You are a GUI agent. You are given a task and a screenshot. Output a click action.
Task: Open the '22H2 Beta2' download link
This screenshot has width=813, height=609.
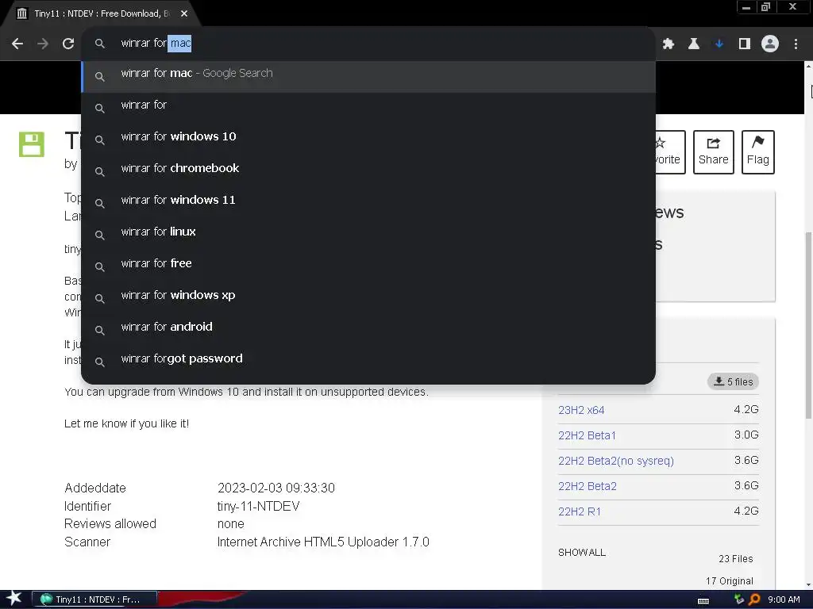(588, 486)
